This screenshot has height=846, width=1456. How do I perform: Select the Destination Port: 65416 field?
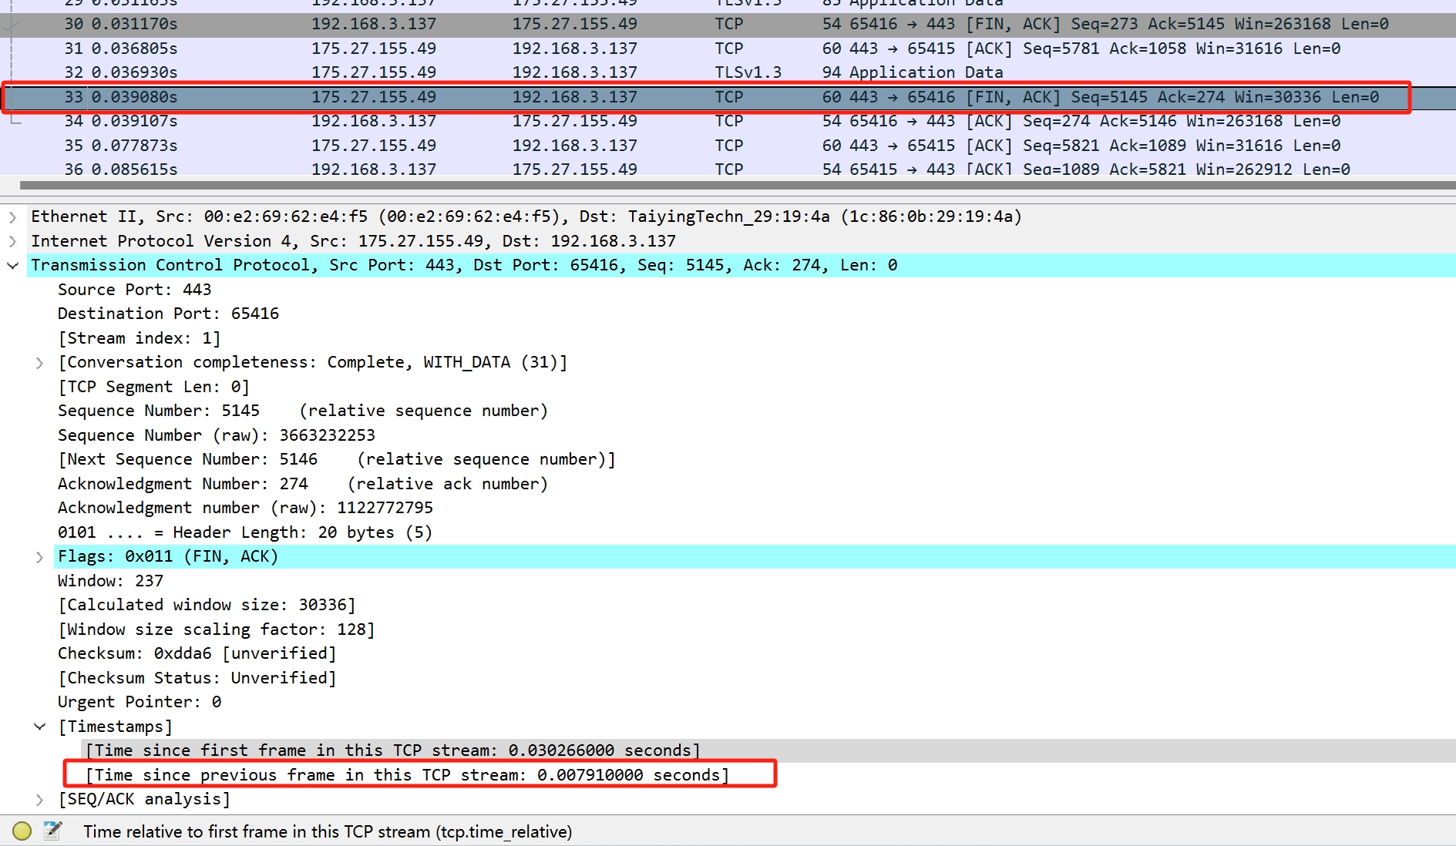click(168, 314)
